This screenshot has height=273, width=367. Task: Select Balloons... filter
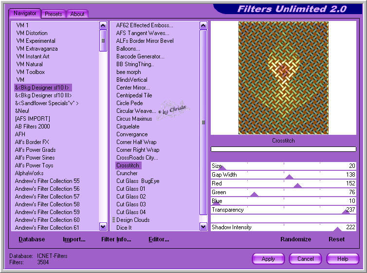(128, 49)
